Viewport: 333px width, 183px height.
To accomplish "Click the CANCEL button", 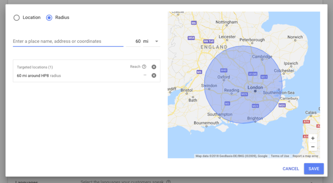I will click(x=291, y=169).
